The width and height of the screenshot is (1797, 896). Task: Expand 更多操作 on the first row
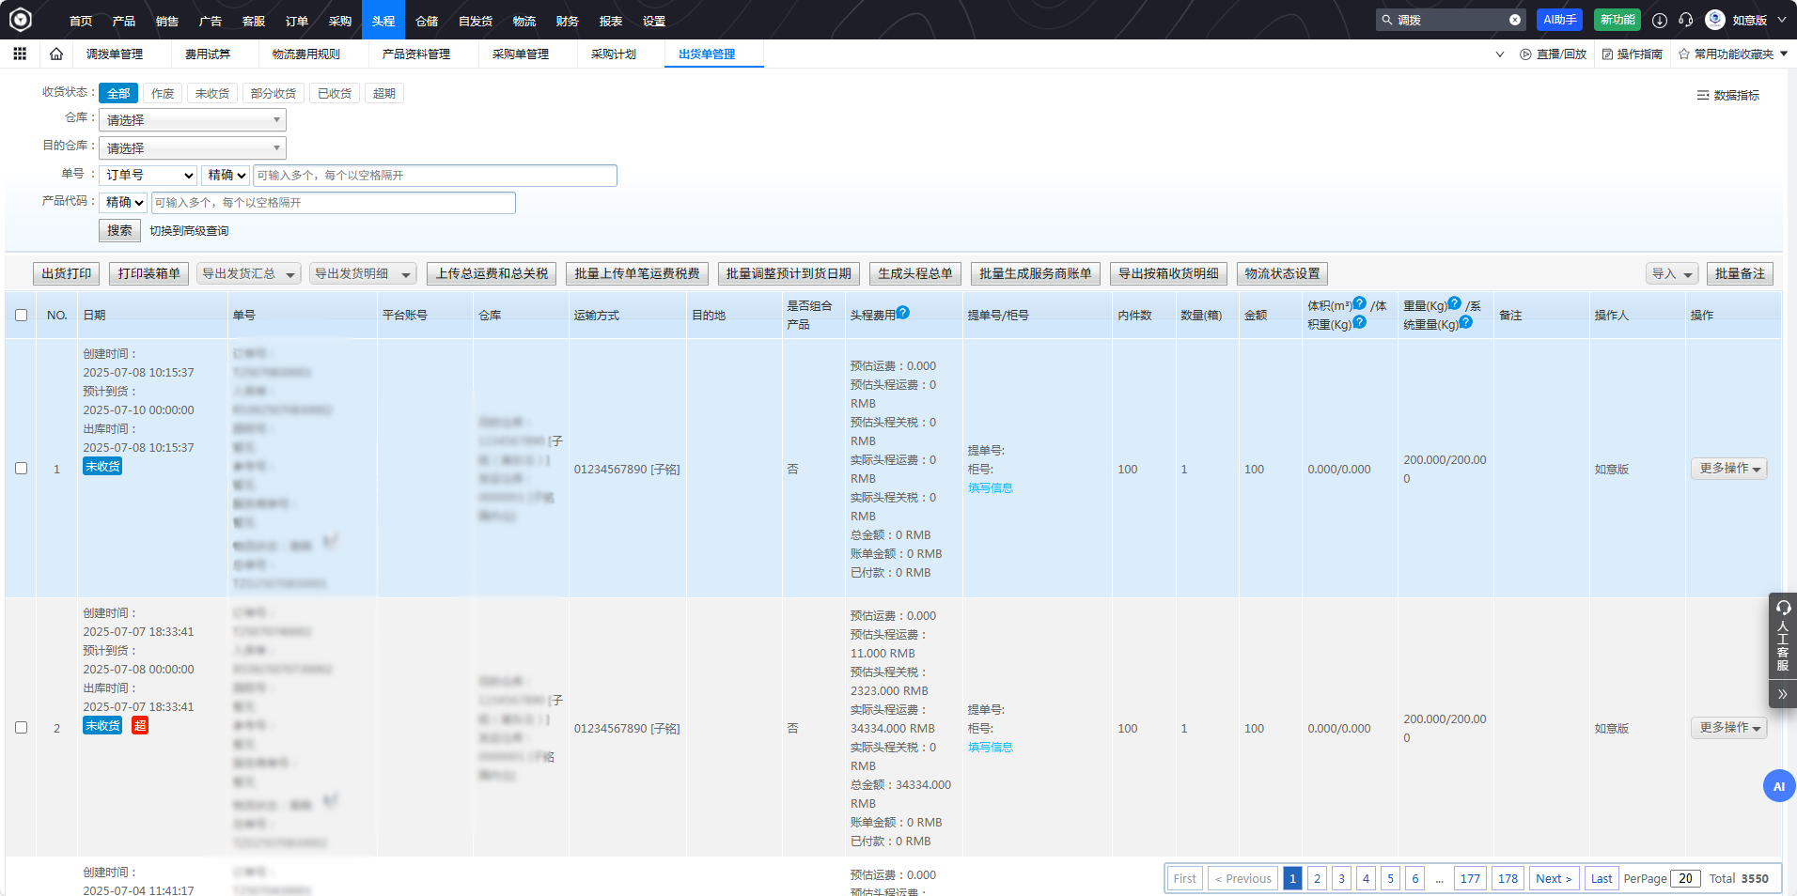coord(1728,468)
